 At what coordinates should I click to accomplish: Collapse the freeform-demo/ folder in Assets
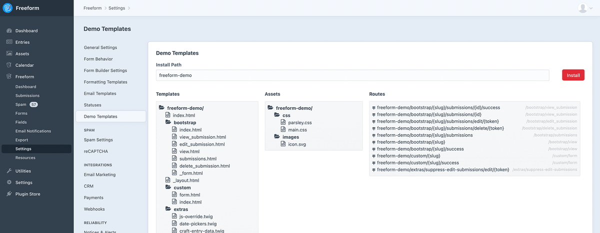click(270, 108)
